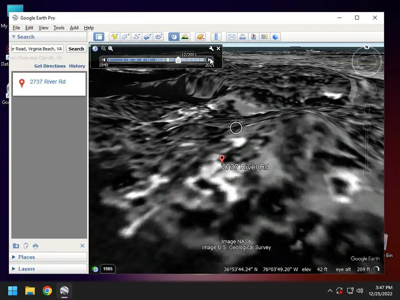Click the time slider track near 1949

tap(110, 60)
